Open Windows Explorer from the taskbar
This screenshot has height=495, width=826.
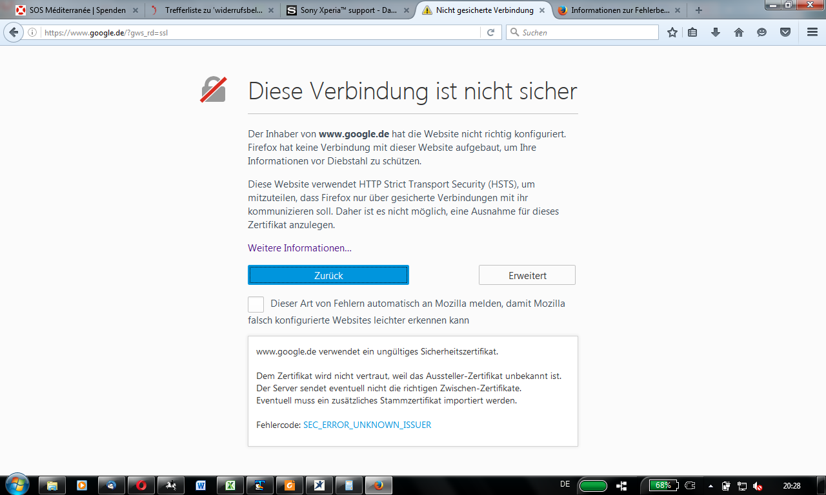(x=53, y=485)
